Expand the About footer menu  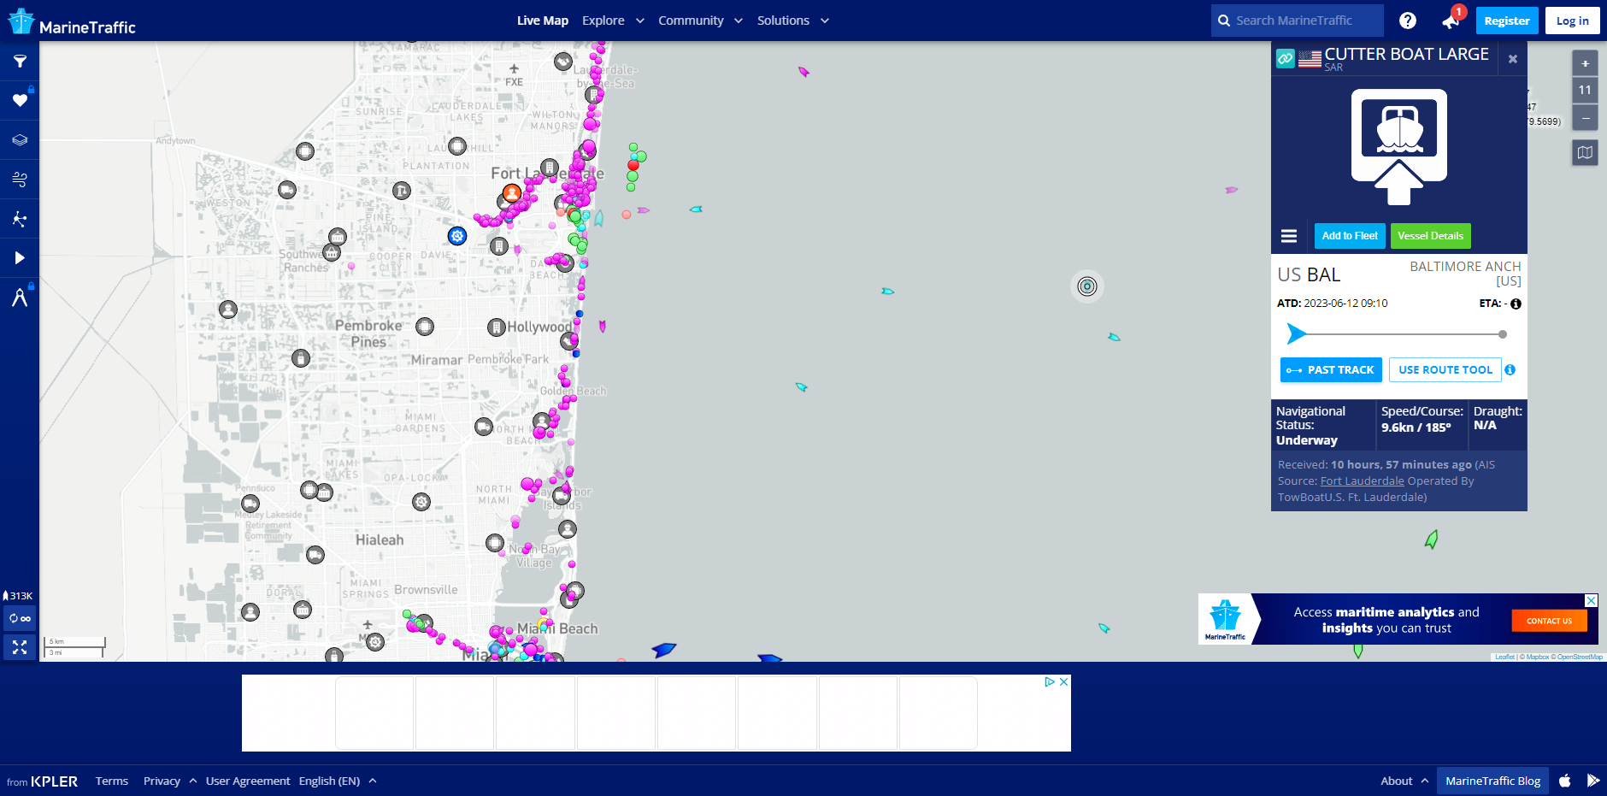click(x=1404, y=781)
